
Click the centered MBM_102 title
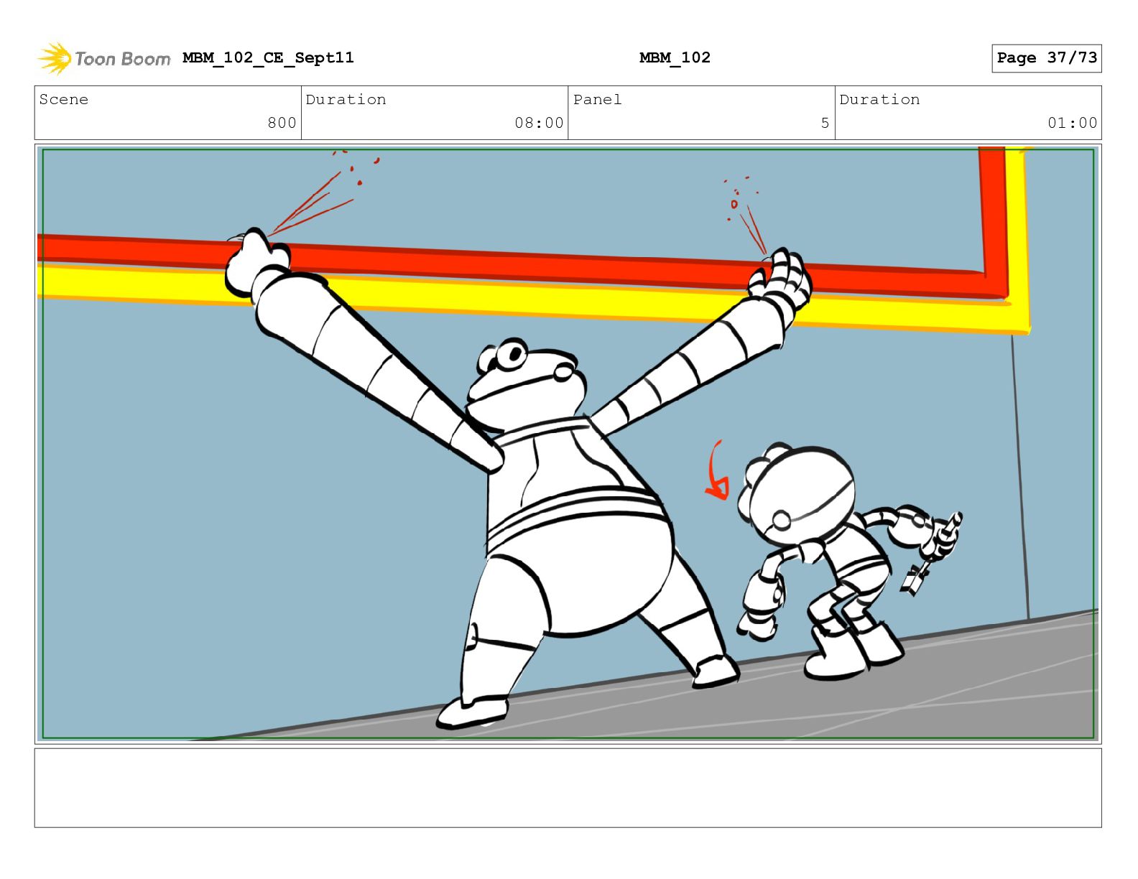point(675,57)
